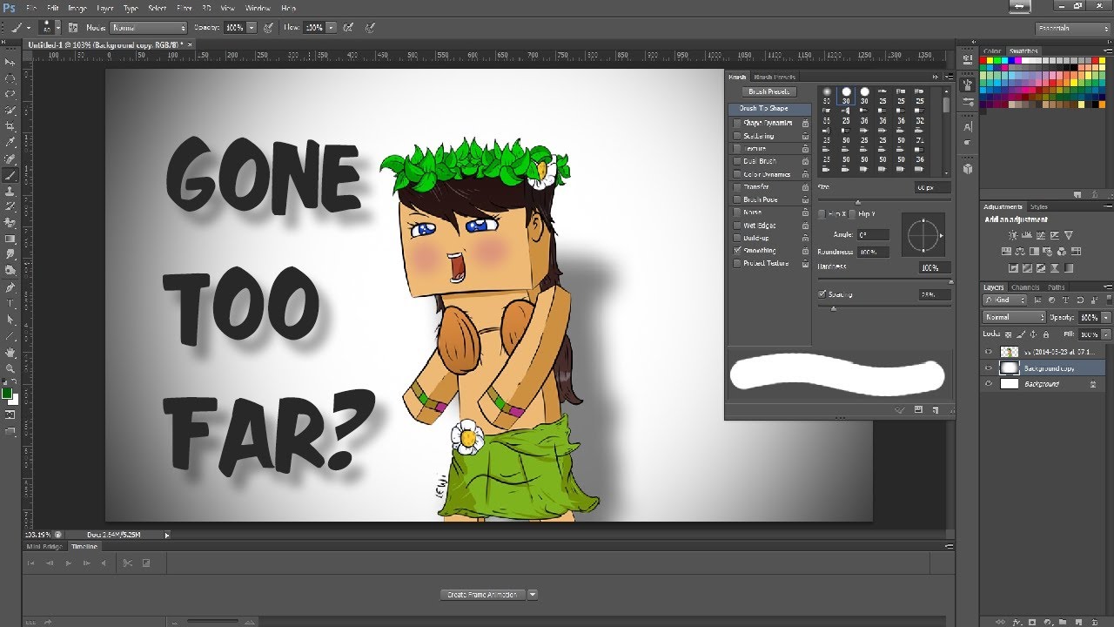Select the Gradient tool
1114x627 pixels.
10,239
